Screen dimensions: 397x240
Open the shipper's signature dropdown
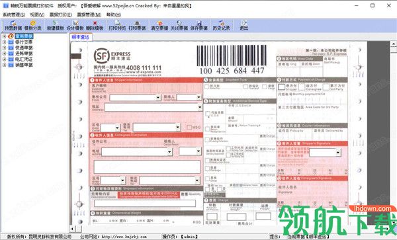[338, 153]
